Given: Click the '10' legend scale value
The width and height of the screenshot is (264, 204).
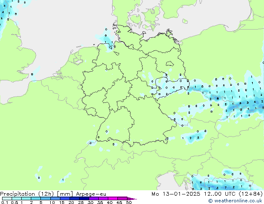Looking at the screenshot, I should (52, 202).
